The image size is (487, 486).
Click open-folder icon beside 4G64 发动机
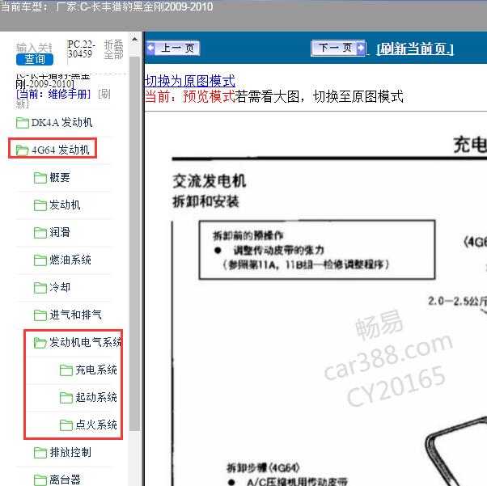23,150
